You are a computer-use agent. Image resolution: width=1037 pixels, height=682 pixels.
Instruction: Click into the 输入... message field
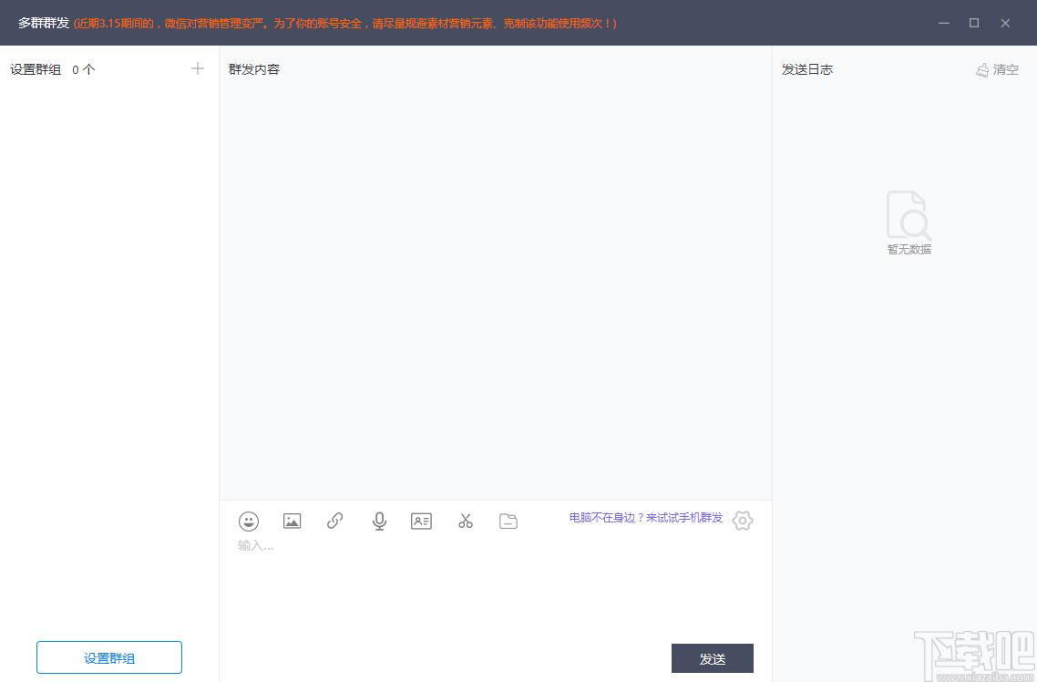[496, 589]
